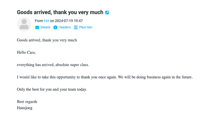The image size is (213, 122).
Task: Click the word 'From' in header
Action: [x=39, y=21]
